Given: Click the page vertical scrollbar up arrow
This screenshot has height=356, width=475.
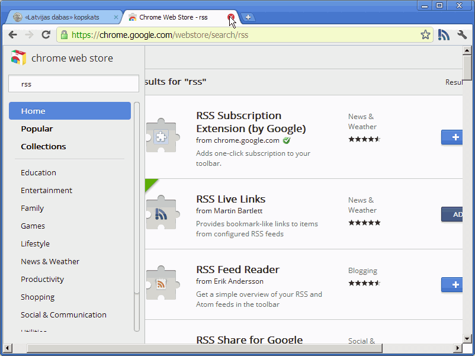Looking at the screenshot, I should (467, 50).
